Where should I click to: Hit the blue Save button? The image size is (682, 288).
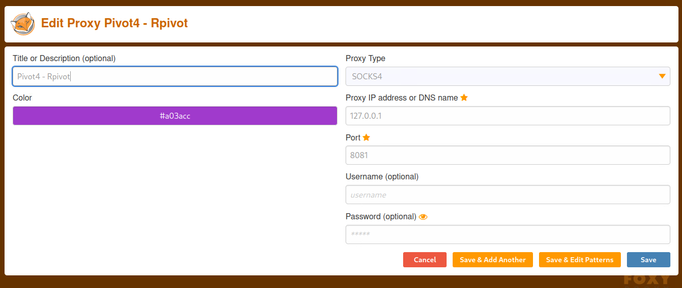point(648,260)
